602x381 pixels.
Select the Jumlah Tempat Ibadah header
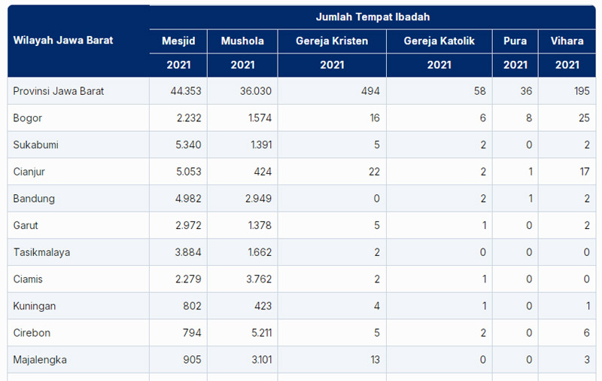tap(372, 17)
